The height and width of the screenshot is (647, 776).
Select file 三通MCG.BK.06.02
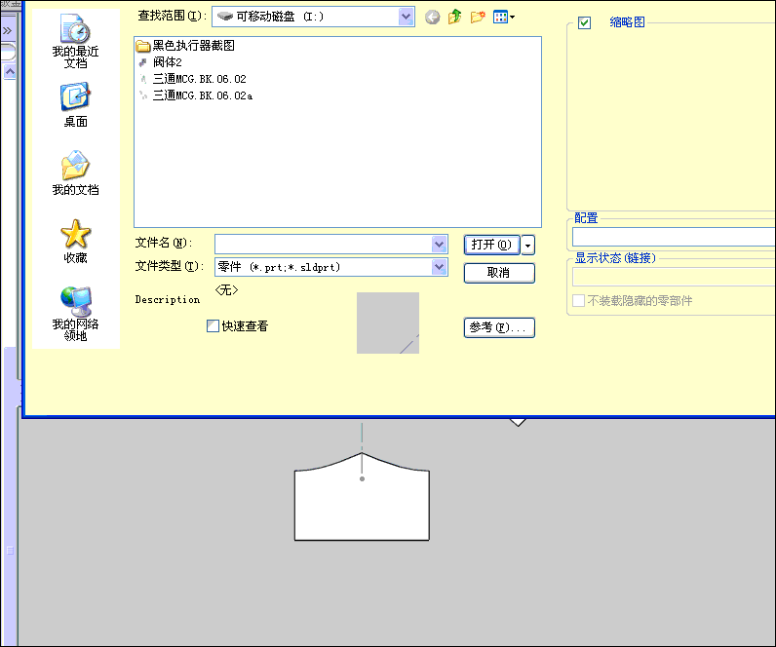(192, 79)
